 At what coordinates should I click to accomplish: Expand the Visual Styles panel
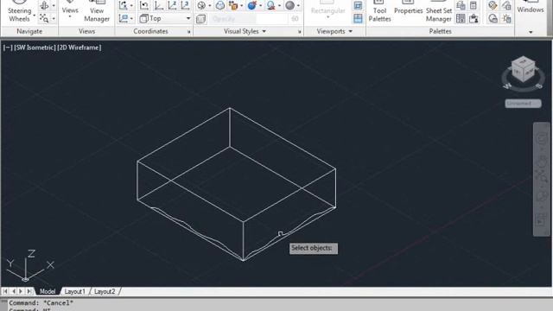click(x=245, y=31)
